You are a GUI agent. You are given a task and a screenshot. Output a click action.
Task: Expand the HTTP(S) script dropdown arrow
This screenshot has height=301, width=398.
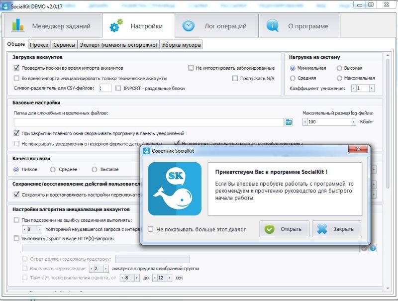coord(364,248)
